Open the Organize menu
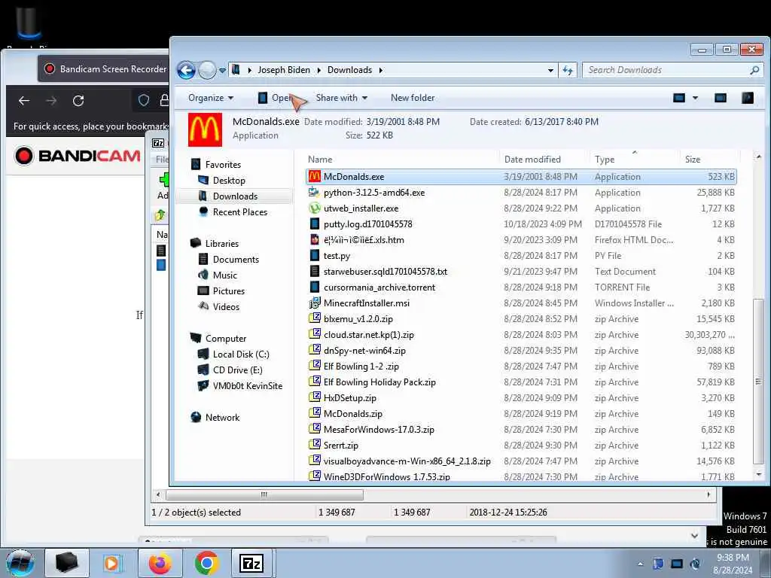Image resolution: width=771 pixels, height=578 pixels. click(211, 98)
